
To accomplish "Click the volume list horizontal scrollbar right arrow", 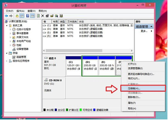I will tap(132, 51).
